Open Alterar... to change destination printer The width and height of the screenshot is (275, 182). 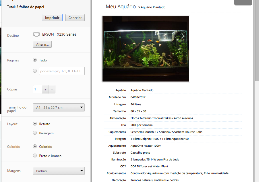pyautogui.click(x=42, y=44)
